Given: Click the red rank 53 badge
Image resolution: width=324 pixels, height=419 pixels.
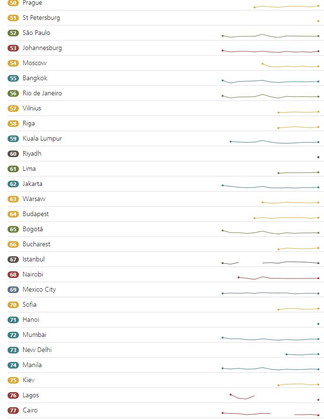Looking at the screenshot, I should click(x=13, y=48).
